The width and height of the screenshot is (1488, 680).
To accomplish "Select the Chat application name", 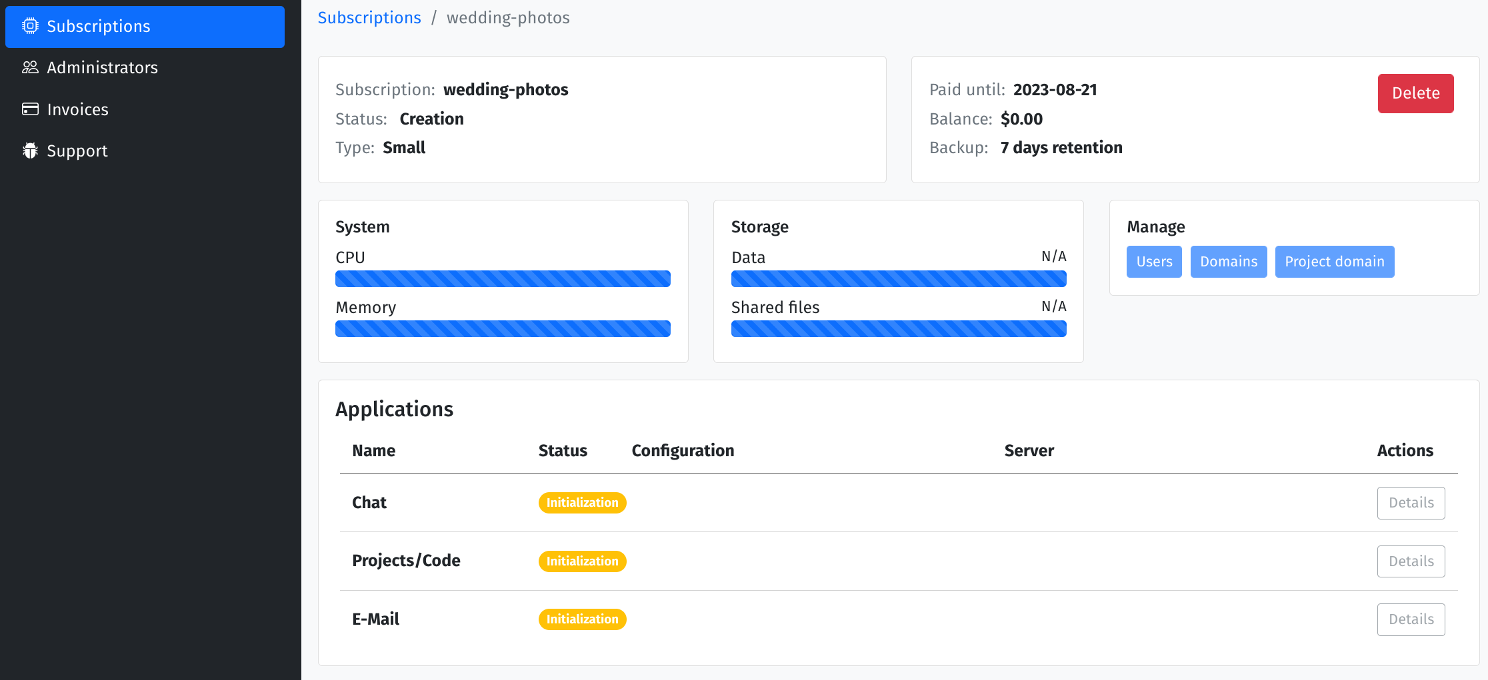I will (369, 503).
